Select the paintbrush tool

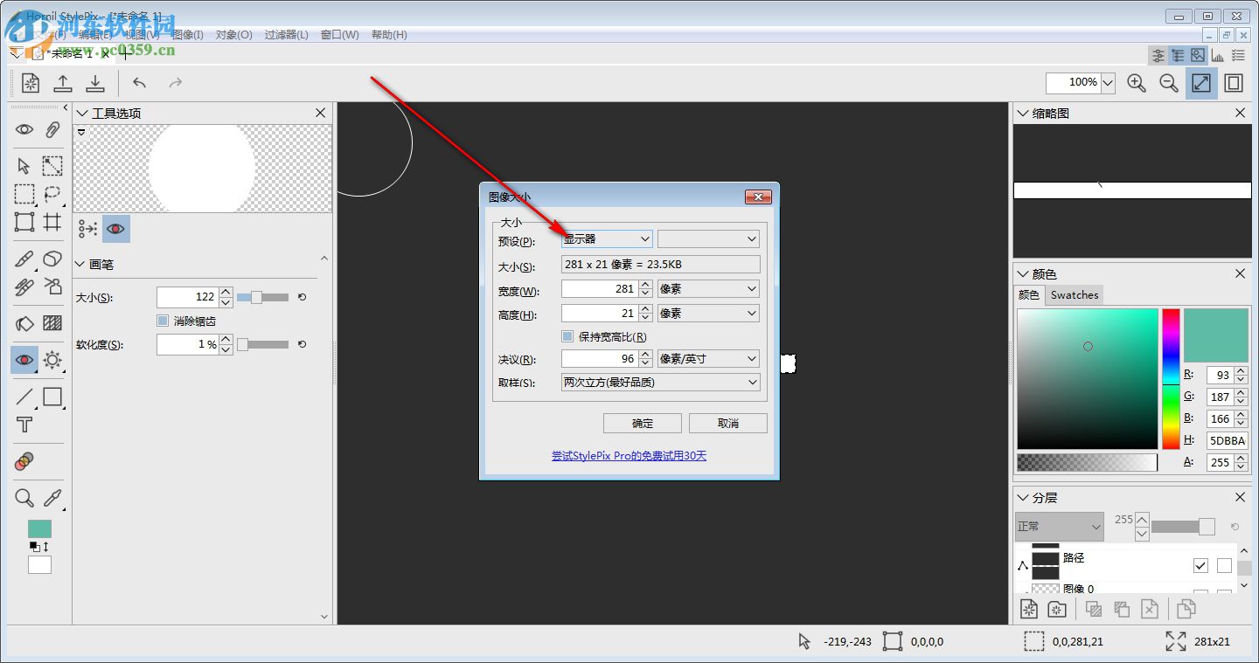pos(24,259)
